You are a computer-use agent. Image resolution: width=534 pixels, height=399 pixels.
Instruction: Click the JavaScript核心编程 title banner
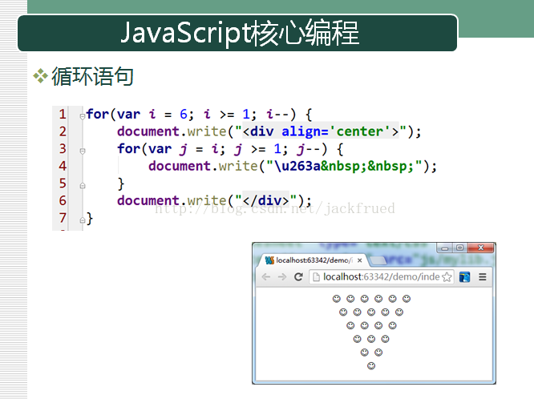pos(237,33)
